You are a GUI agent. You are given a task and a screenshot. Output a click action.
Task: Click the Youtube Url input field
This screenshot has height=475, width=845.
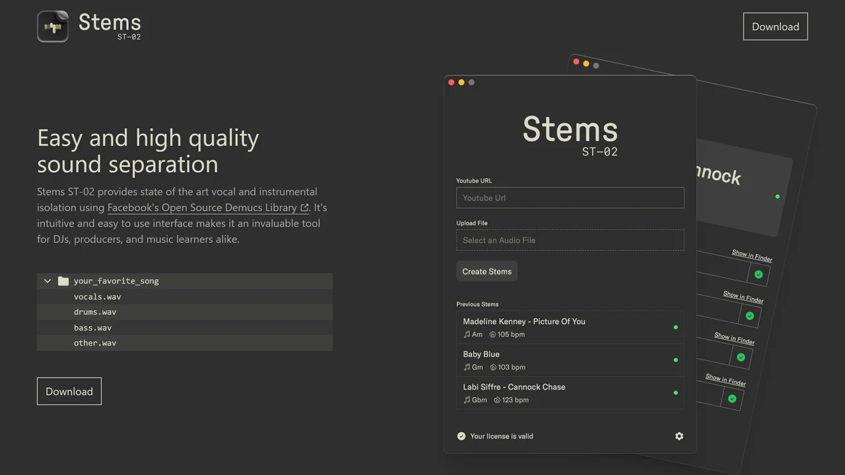570,198
